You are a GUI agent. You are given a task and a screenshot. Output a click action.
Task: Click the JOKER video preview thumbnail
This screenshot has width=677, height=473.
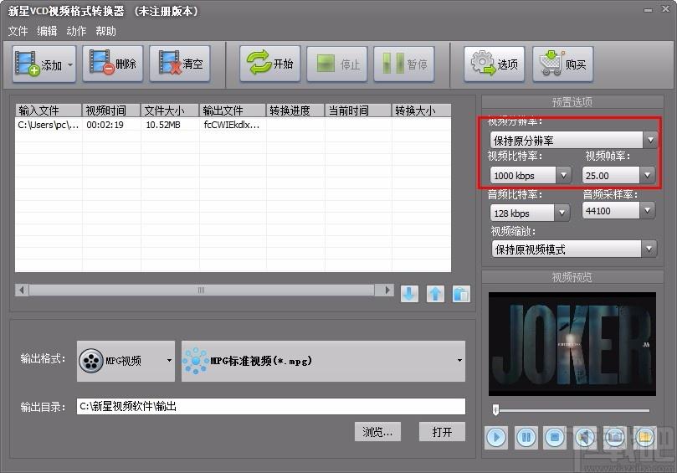click(572, 344)
